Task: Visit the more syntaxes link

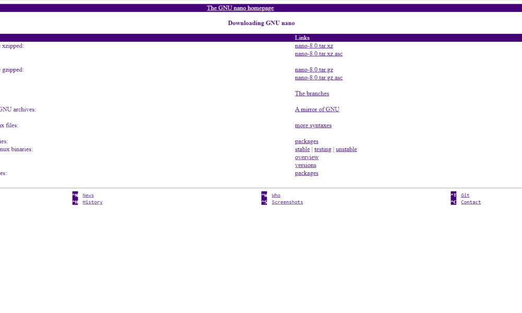Action: (313, 125)
